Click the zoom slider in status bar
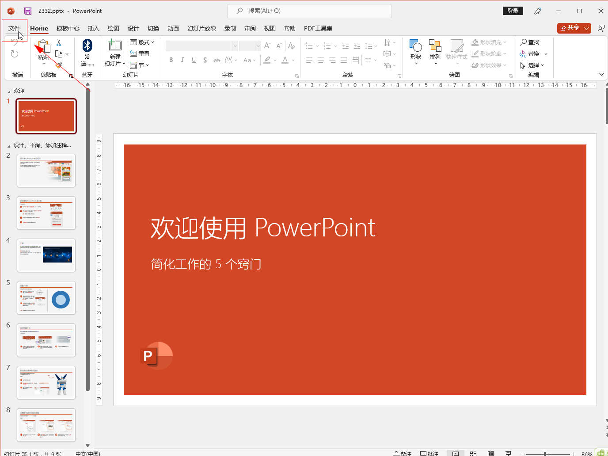This screenshot has height=456, width=608. click(x=547, y=454)
